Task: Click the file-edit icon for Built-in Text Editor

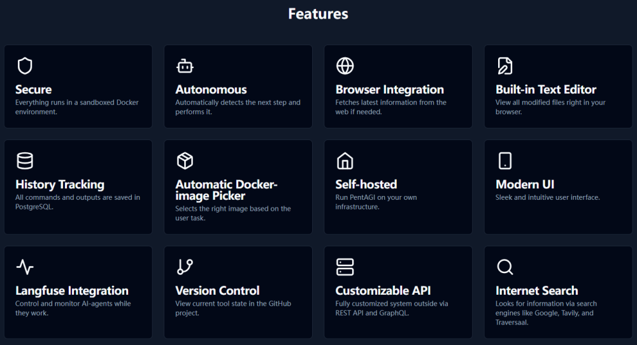Action: click(505, 66)
